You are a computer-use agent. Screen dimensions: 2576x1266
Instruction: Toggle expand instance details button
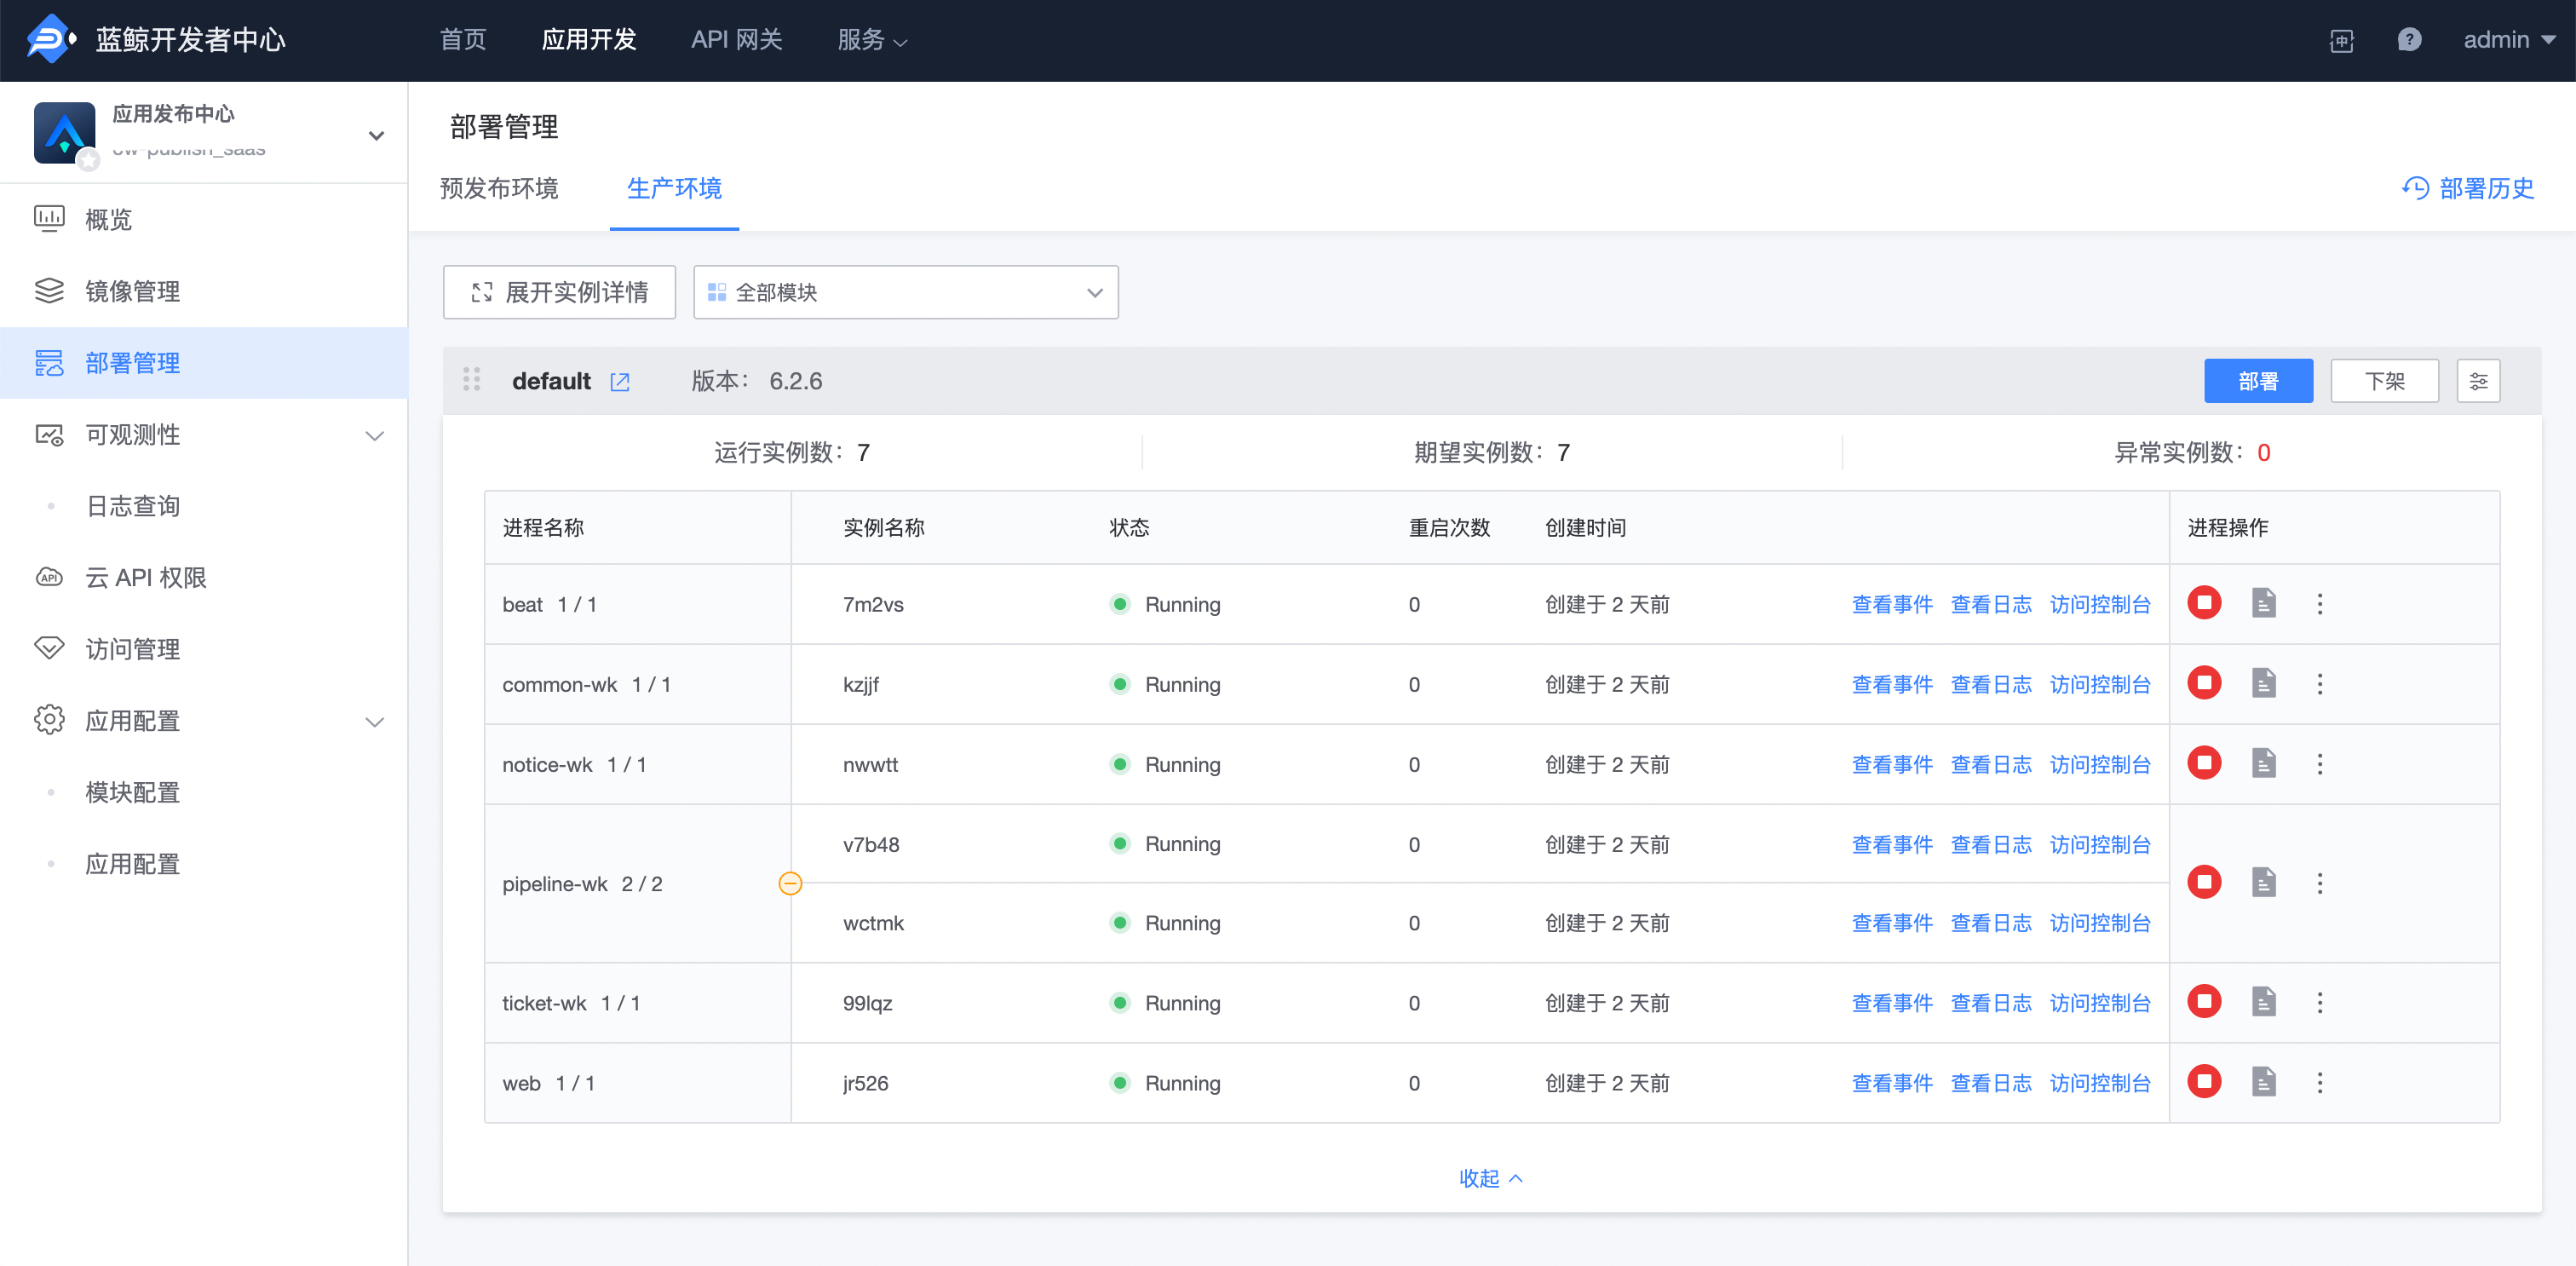point(559,292)
